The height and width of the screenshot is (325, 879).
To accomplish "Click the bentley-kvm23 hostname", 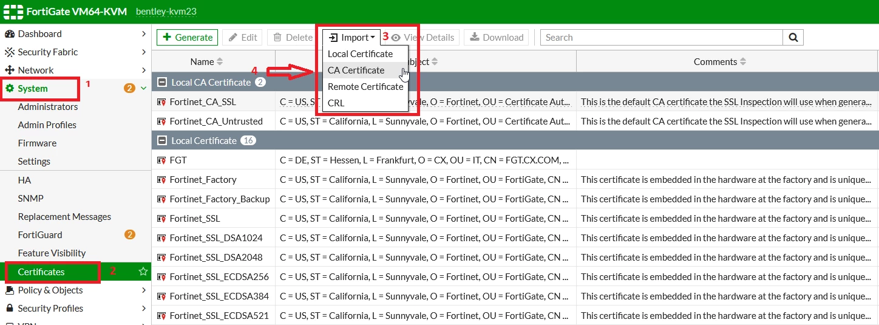I will point(166,12).
